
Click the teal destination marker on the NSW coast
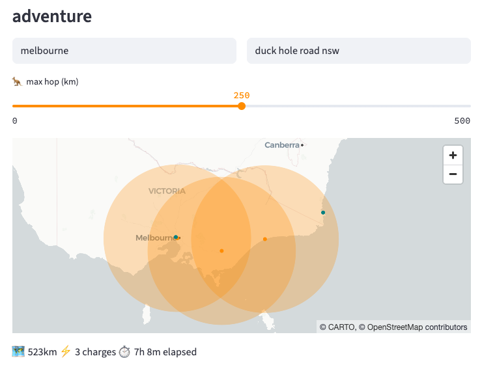[323, 213]
